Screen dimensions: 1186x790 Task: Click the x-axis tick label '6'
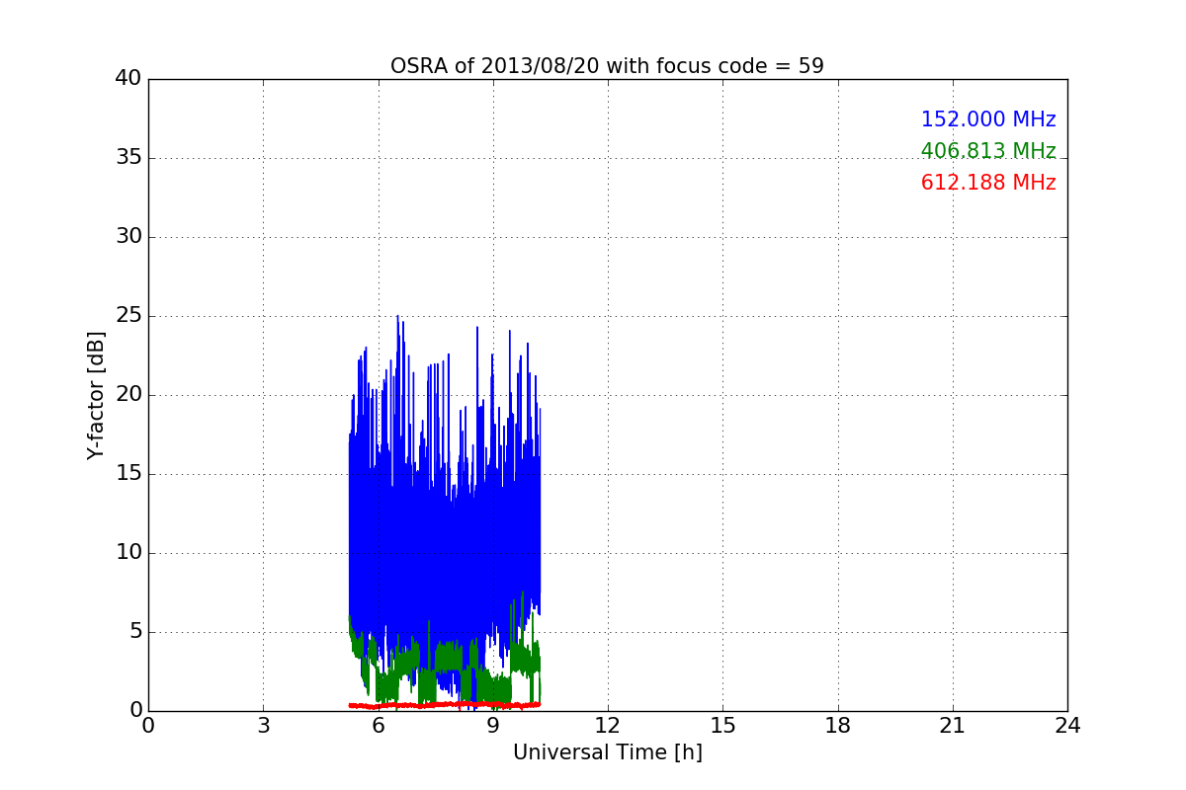pyautogui.click(x=379, y=725)
